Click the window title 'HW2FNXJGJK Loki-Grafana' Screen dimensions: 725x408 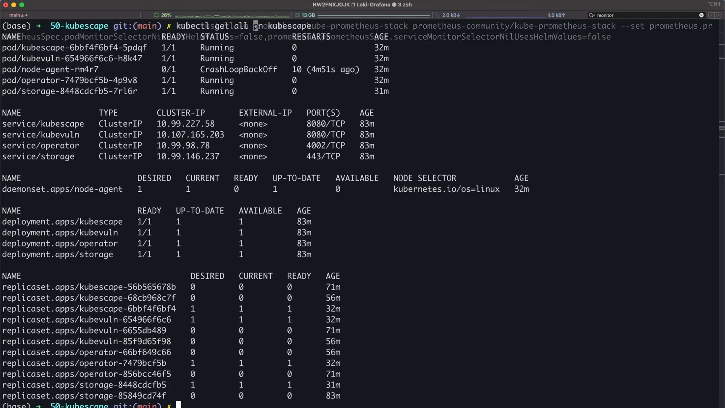point(351,5)
